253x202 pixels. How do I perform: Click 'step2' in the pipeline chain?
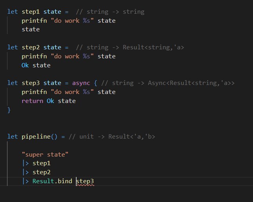[x=41, y=172]
